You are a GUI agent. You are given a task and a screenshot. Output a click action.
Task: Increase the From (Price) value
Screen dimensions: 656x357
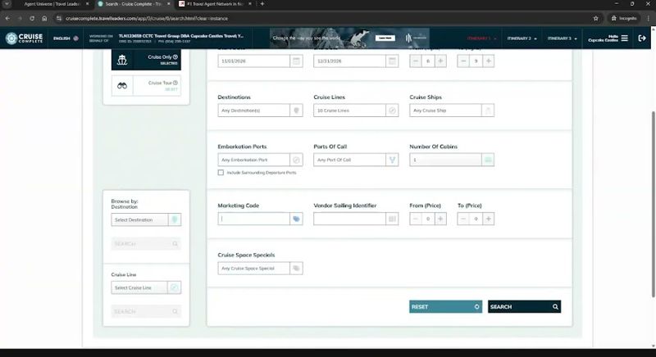coord(440,219)
